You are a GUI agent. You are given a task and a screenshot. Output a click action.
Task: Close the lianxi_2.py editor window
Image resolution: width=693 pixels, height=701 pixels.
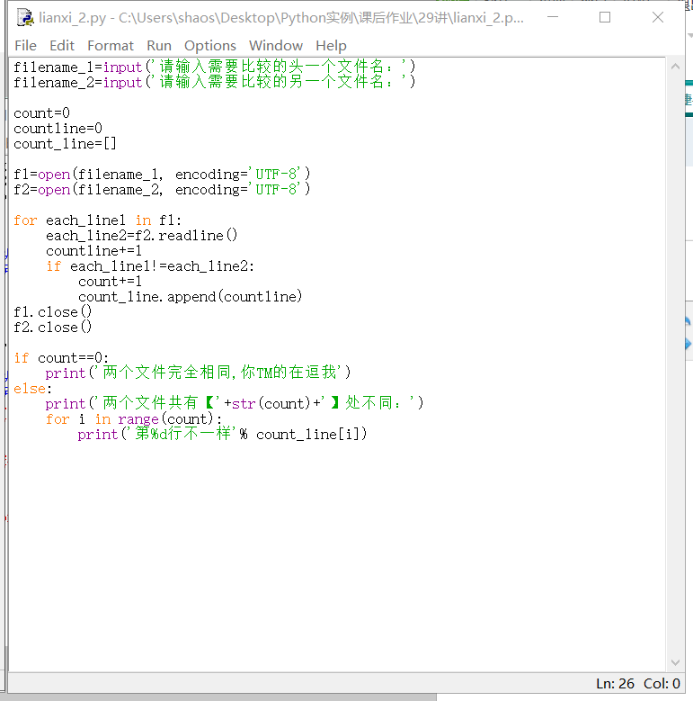657,17
